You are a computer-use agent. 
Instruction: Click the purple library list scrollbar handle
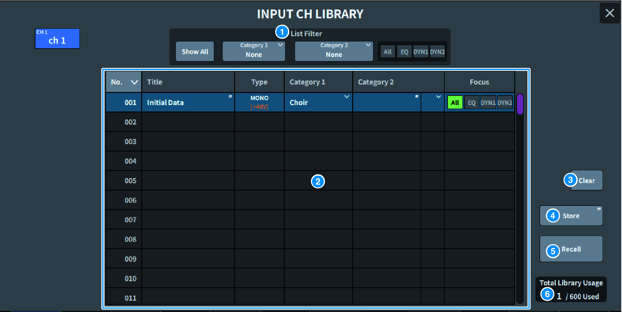(520, 104)
